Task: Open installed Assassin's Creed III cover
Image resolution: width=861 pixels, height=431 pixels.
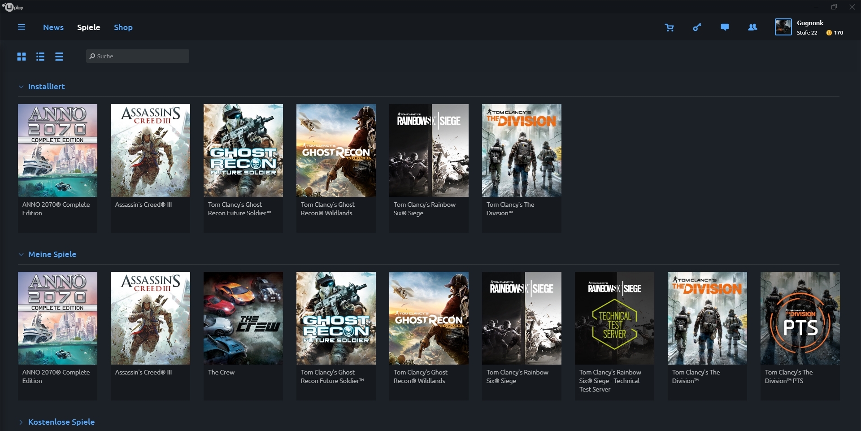Action: [150, 150]
